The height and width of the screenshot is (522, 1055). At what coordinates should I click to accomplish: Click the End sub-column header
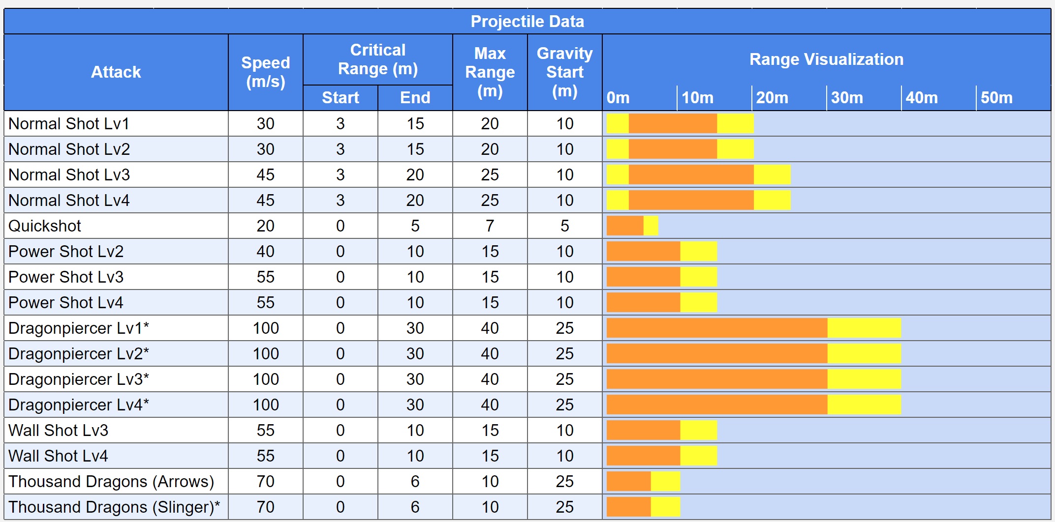415,98
